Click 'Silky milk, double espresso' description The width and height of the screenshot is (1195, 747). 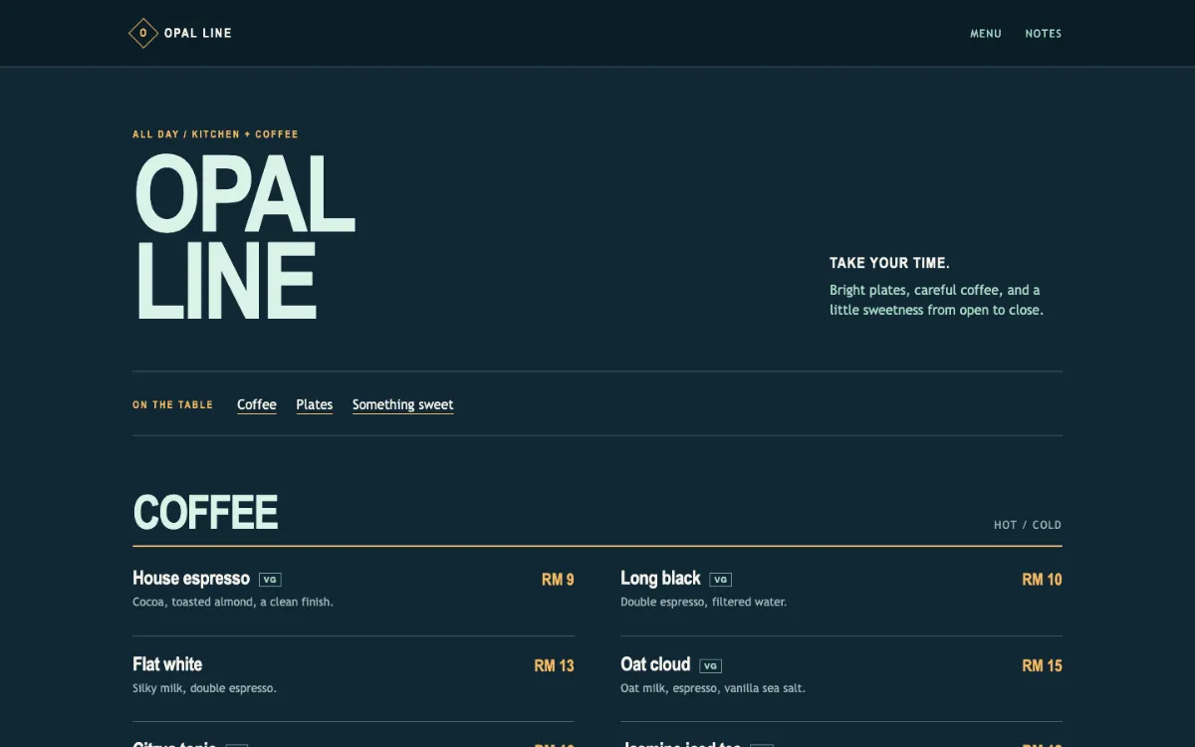[x=204, y=688]
